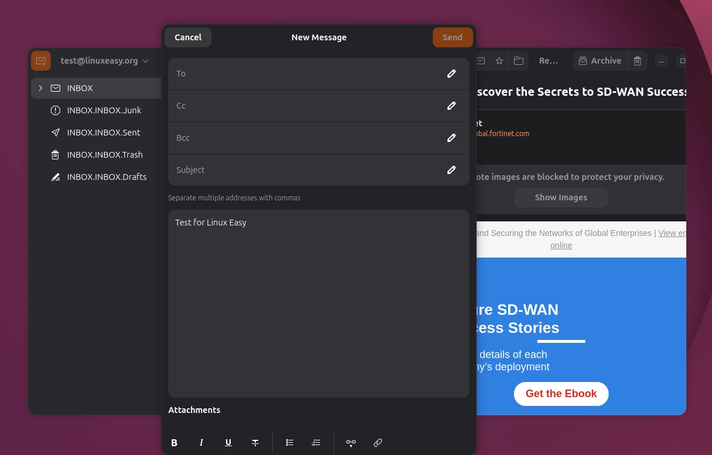The width and height of the screenshot is (712, 455).
Task: Expand the INBOX folder tree
Action: [40, 88]
